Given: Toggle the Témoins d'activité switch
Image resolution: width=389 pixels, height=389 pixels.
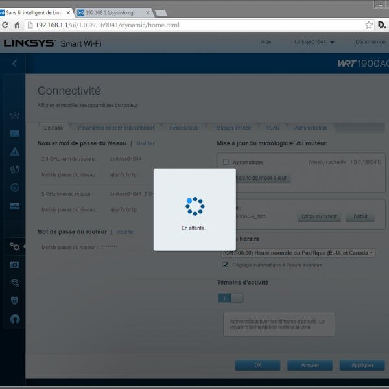Looking at the screenshot, I should click(x=230, y=298).
